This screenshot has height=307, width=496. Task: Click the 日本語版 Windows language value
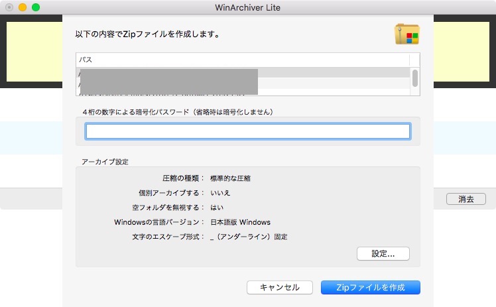(x=241, y=222)
